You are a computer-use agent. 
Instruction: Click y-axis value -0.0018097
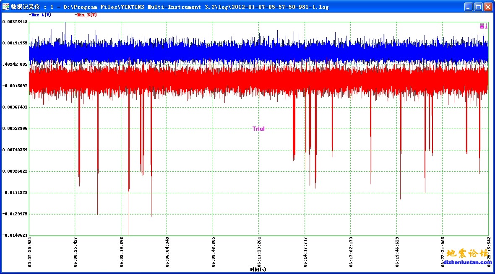[15, 86]
